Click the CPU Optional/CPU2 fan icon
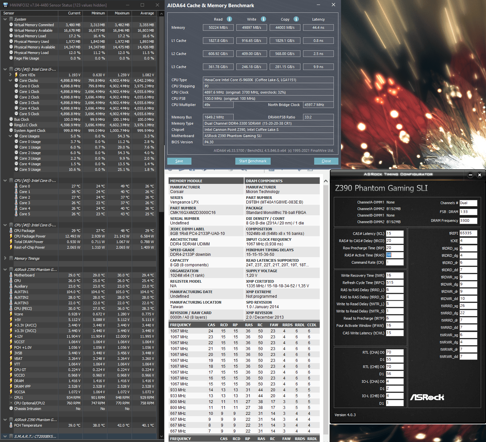486x442 pixels. (x=11, y=403)
